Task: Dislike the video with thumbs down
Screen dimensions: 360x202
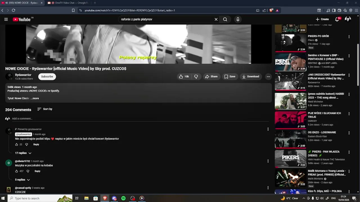Action: click(x=196, y=77)
